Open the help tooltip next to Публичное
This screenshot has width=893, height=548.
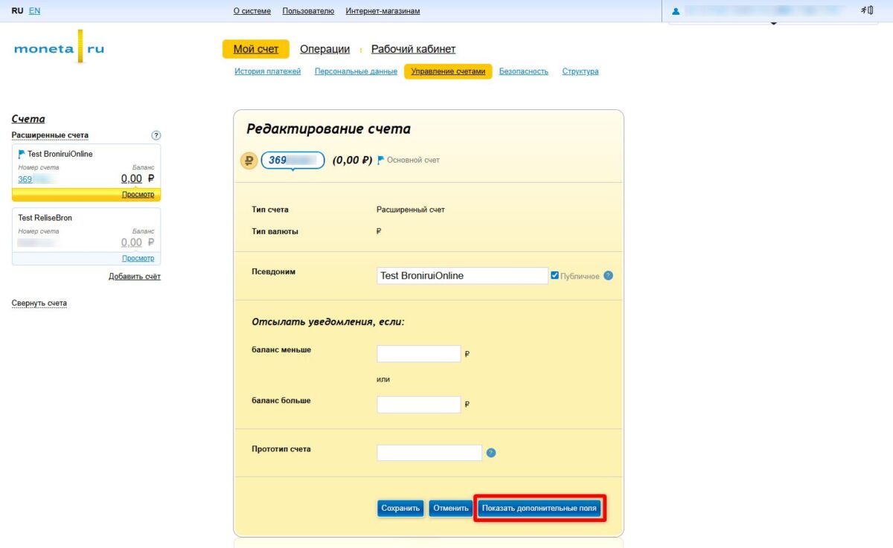(608, 276)
